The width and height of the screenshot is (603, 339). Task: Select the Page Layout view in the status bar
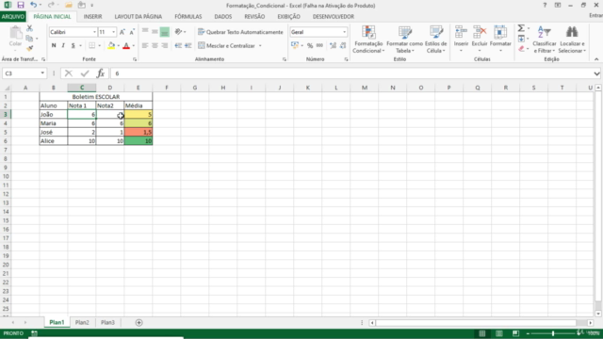pos(498,333)
